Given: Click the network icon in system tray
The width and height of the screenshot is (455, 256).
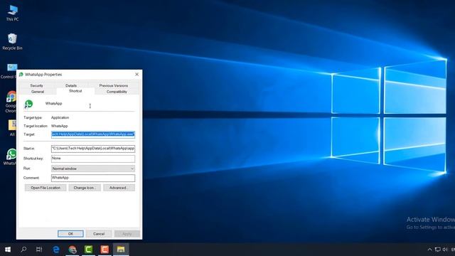Looking at the screenshot, I should click(x=438, y=250).
